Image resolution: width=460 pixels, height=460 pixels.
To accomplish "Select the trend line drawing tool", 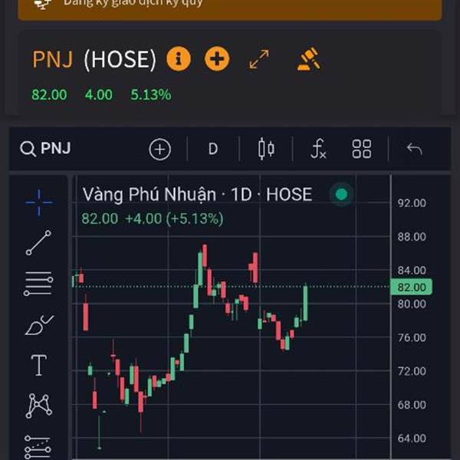I will 38,243.
